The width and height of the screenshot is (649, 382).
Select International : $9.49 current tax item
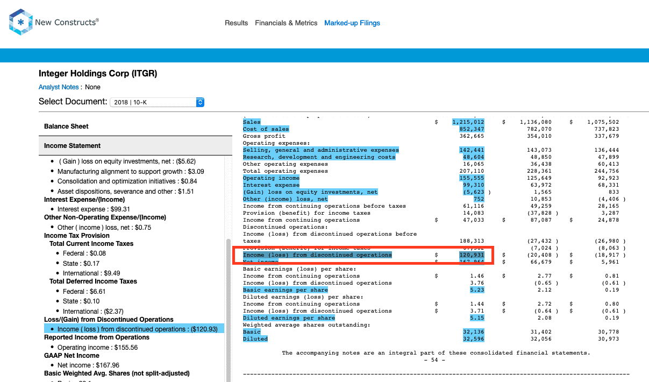(x=91, y=273)
